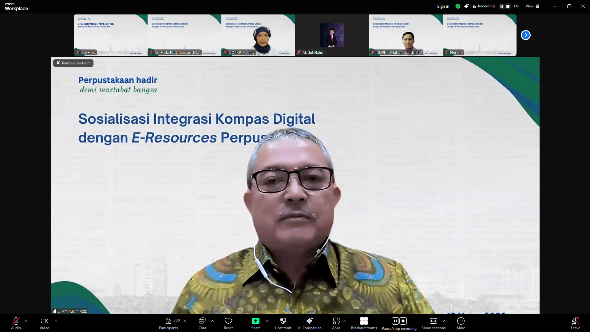The image size is (590, 332).
Task: Pause recording from the bottom toolbar
Action: (395, 321)
